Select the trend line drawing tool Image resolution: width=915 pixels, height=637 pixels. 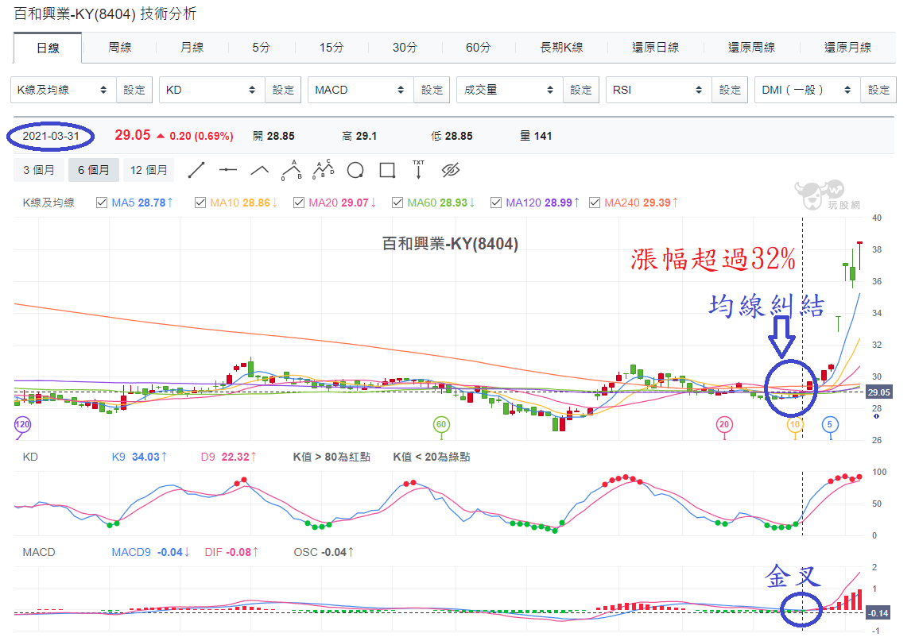pos(196,170)
